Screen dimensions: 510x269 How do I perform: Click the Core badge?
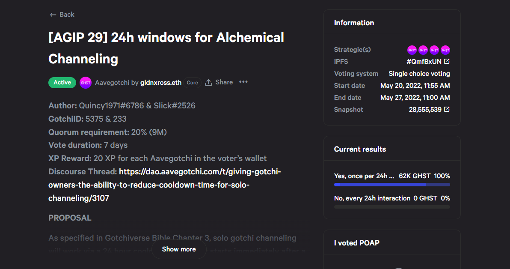192,83
